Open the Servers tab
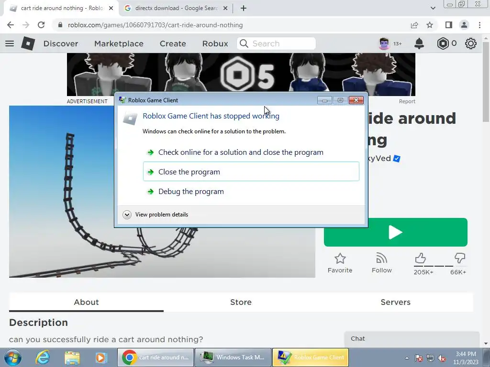Screen dimensions: 490x367 [x=395, y=302]
